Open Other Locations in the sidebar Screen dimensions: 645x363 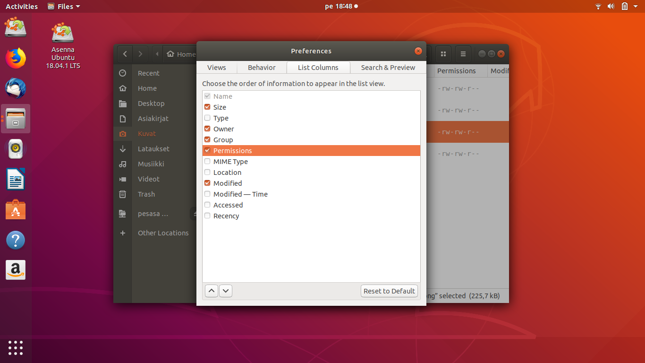pyautogui.click(x=163, y=233)
